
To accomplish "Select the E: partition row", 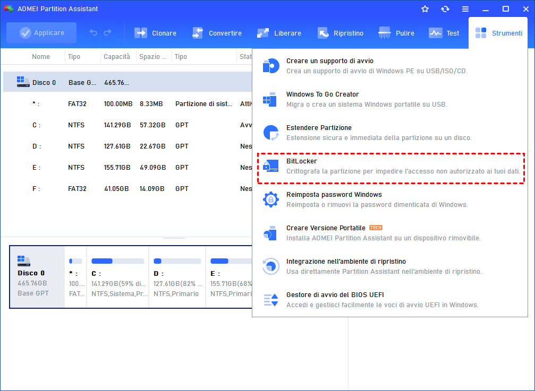I will (128, 167).
